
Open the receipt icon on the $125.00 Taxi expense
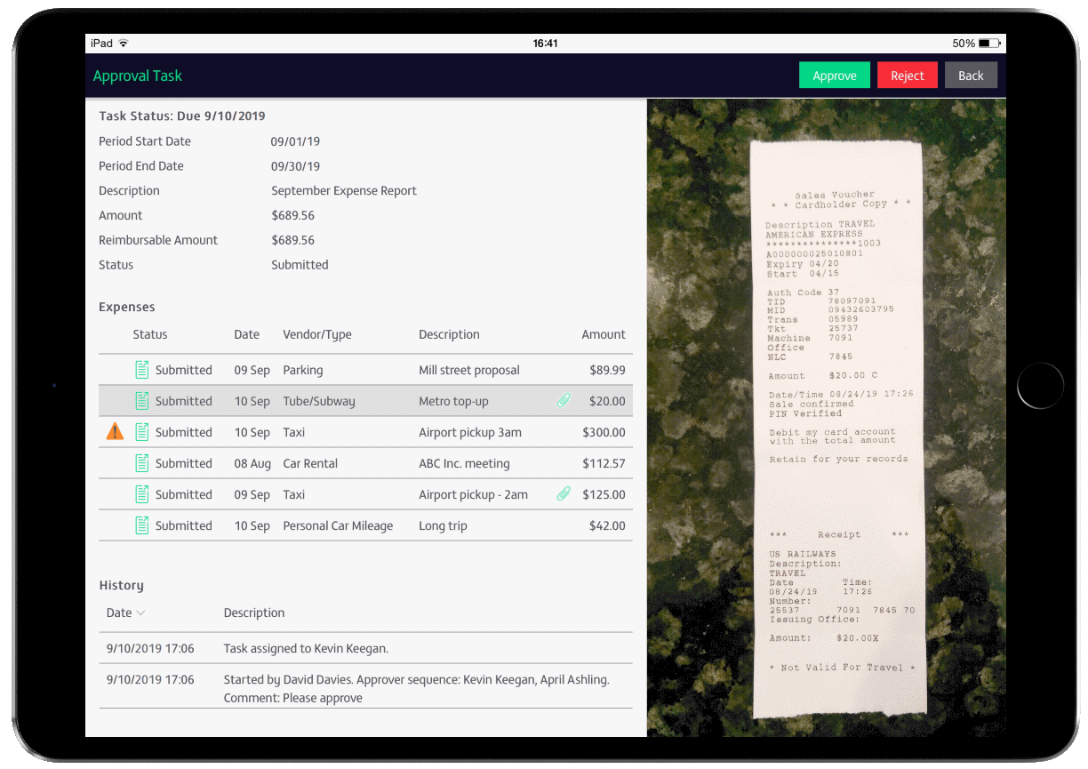coord(143,493)
